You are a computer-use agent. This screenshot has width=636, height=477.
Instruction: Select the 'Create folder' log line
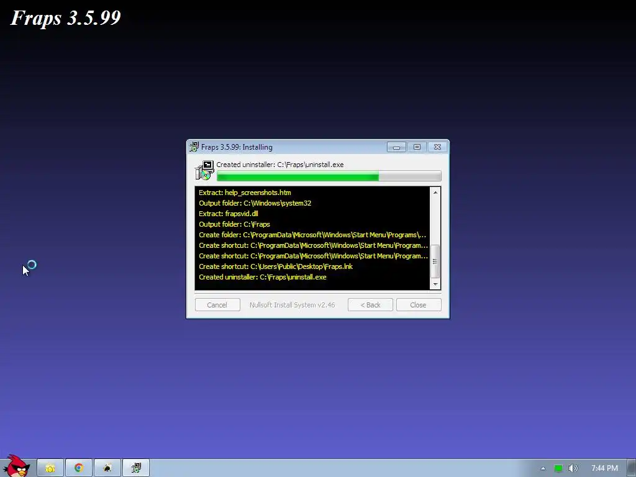coord(312,235)
